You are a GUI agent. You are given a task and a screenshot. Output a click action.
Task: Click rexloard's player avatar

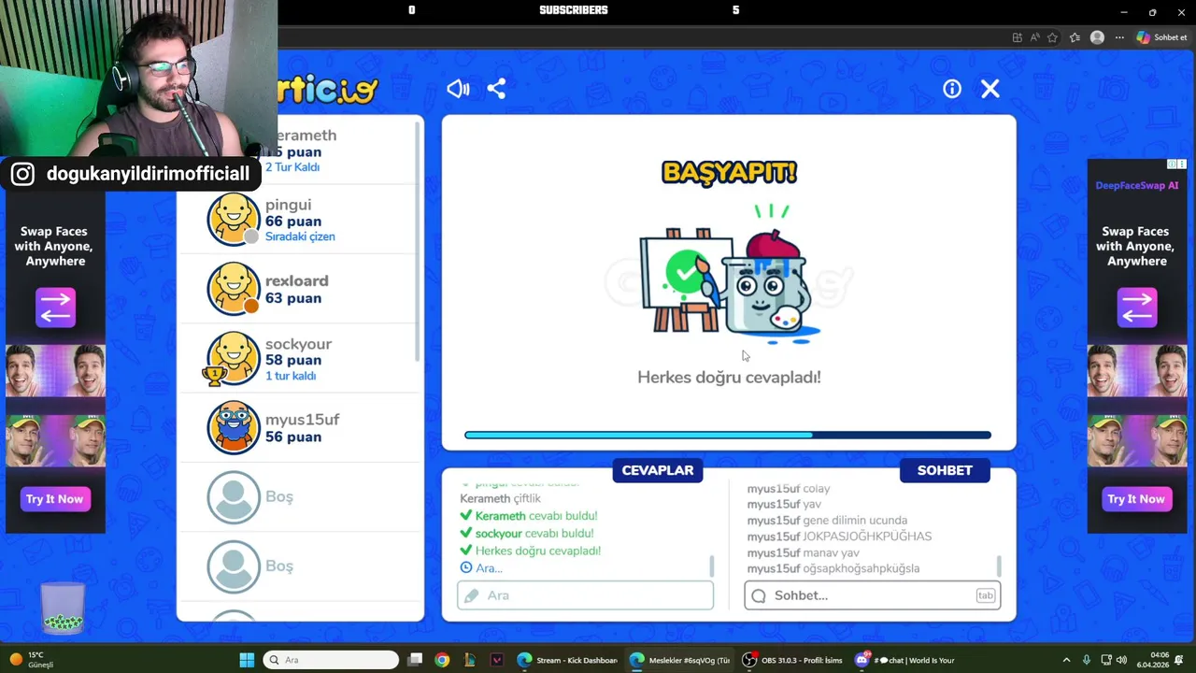[233, 289]
